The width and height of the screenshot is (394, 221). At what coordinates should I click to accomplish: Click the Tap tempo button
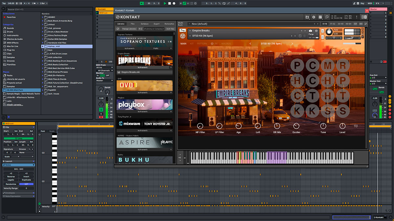[x=4, y=3]
